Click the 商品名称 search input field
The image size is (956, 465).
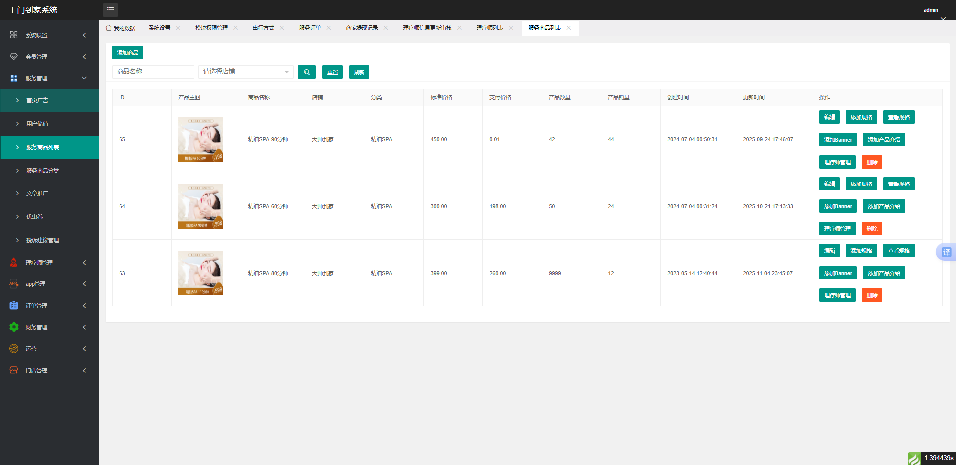pos(153,72)
